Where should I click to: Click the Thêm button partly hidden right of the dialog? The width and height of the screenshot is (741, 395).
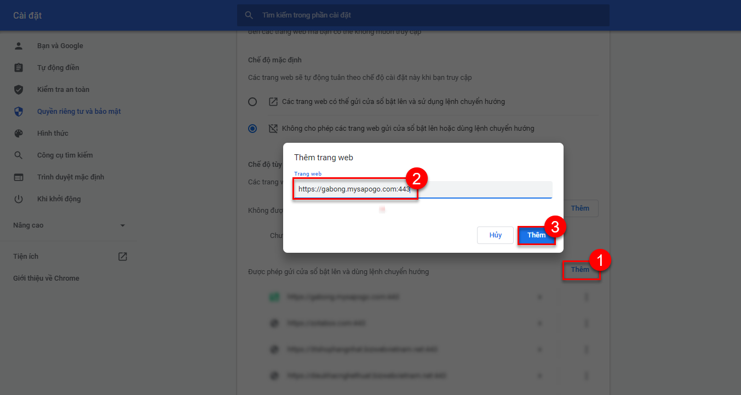tap(580, 208)
